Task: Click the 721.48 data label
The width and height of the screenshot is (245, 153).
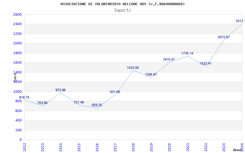Action: 79,103
